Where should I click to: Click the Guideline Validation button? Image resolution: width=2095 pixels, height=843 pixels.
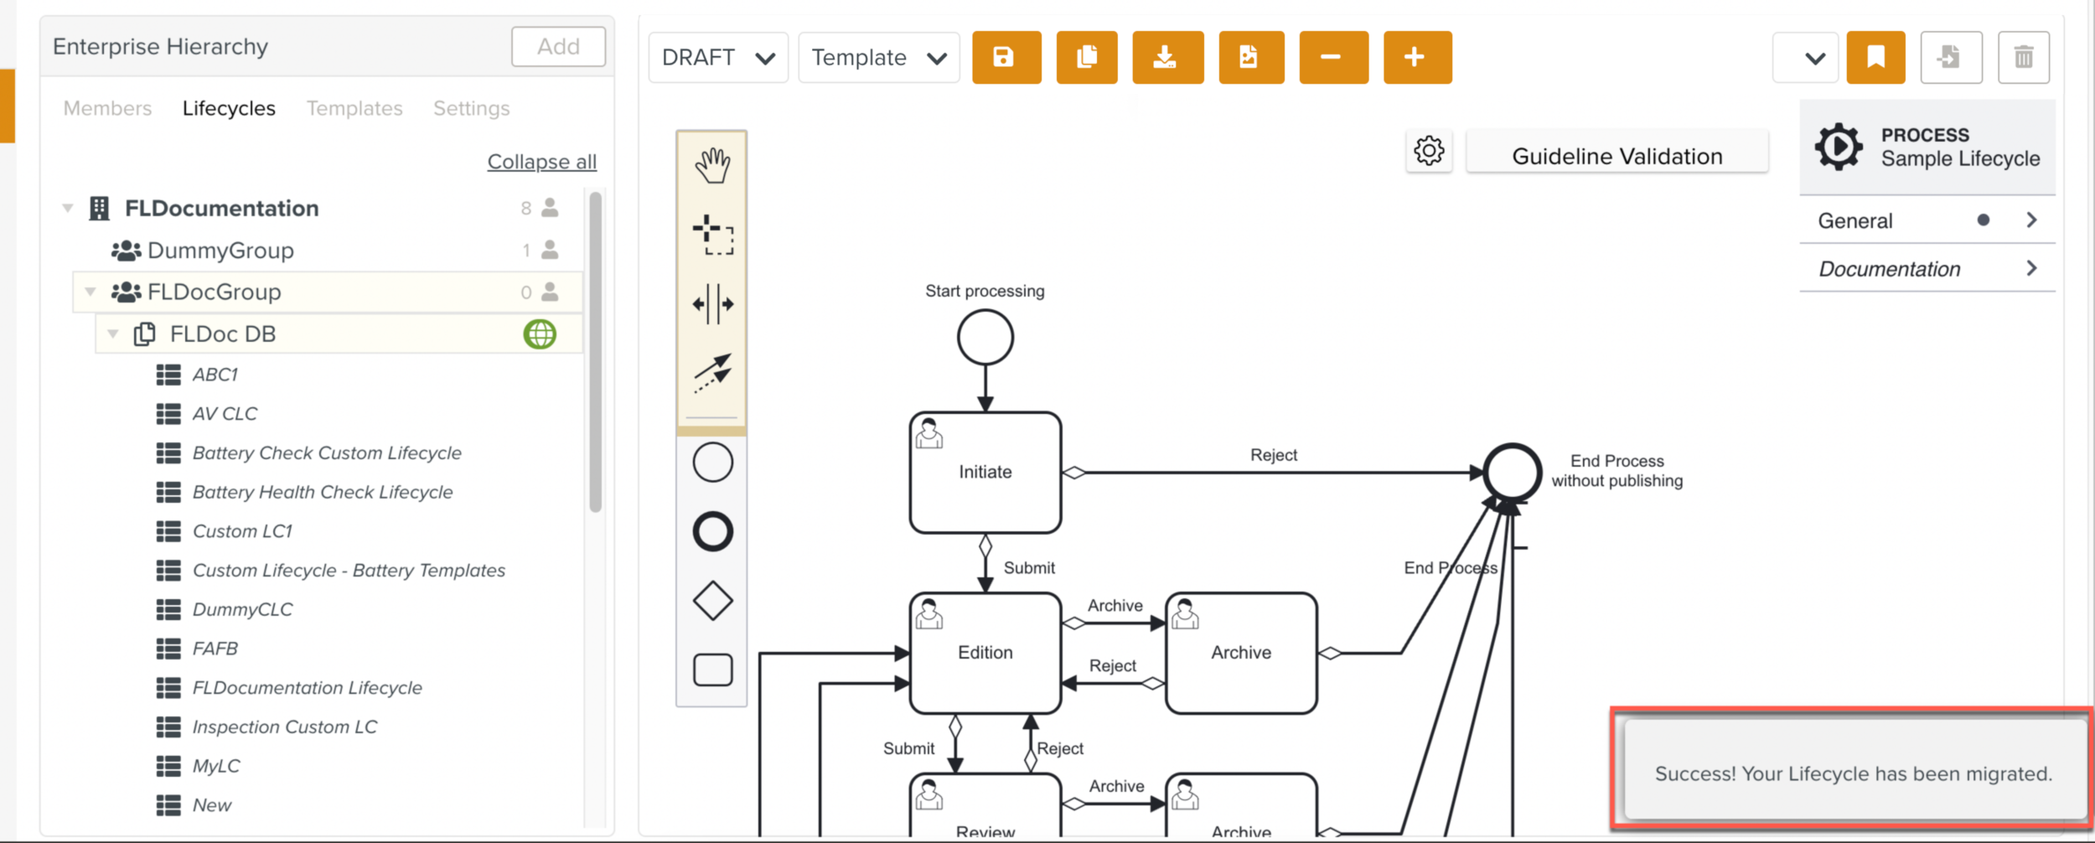(1617, 157)
